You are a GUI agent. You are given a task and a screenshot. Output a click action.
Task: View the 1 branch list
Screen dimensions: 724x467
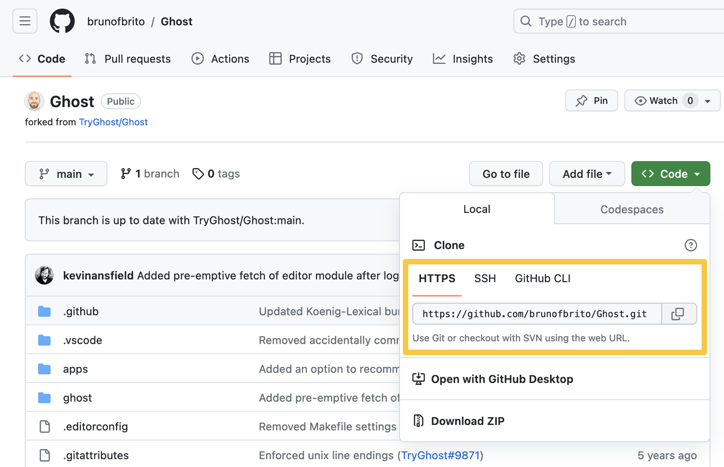[x=150, y=174]
